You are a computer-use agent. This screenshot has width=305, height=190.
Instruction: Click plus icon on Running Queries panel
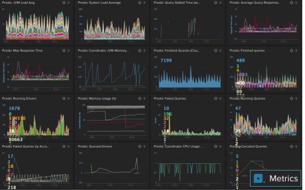[x=296, y=99]
